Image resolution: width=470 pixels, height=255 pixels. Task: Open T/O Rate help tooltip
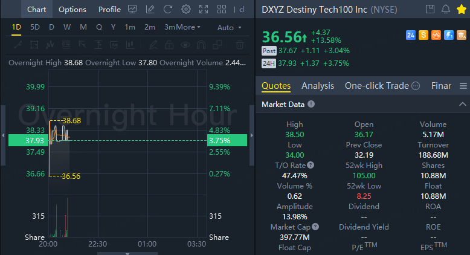(x=311, y=165)
